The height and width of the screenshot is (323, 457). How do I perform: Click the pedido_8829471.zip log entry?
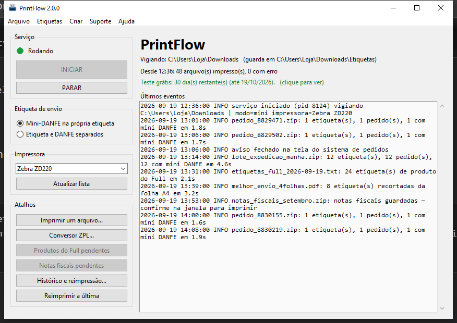pyautogui.click(x=283, y=124)
